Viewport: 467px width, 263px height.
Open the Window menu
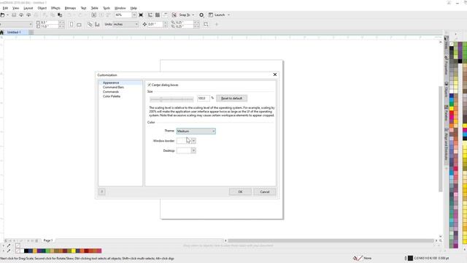[x=120, y=8]
